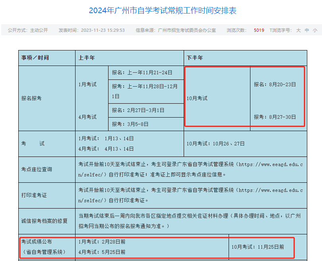Select the 上半年 column header

[x=87, y=58]
